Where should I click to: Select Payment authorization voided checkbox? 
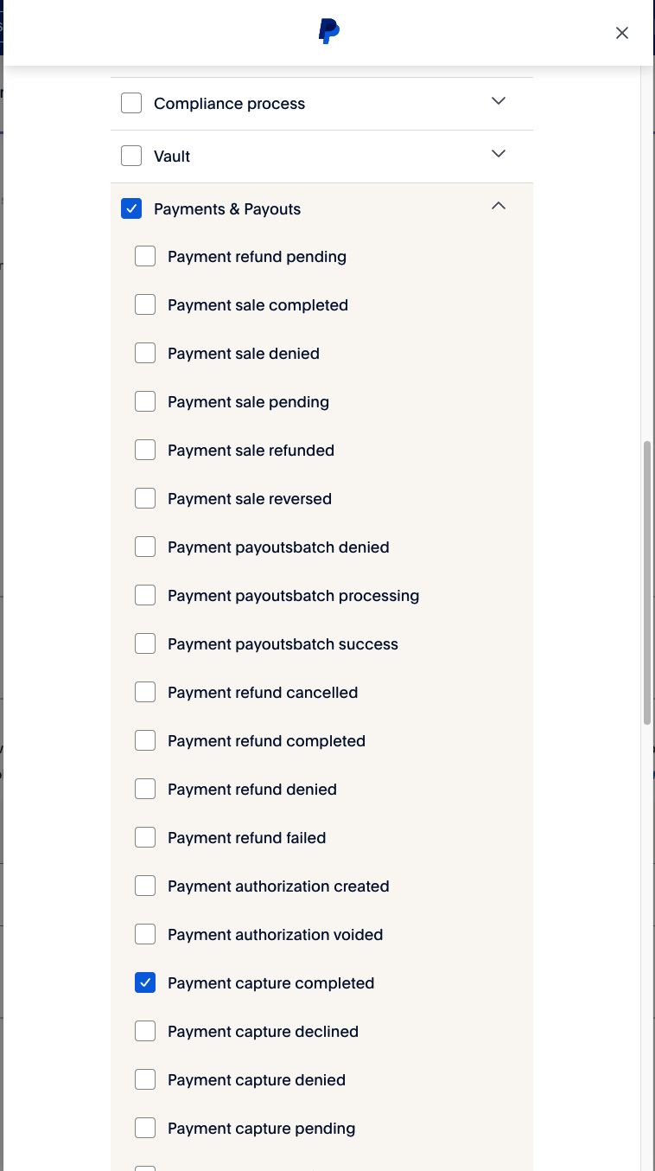145,935
